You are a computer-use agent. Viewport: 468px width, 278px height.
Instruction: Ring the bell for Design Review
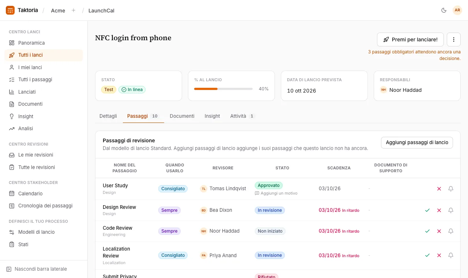click(451, 210)
